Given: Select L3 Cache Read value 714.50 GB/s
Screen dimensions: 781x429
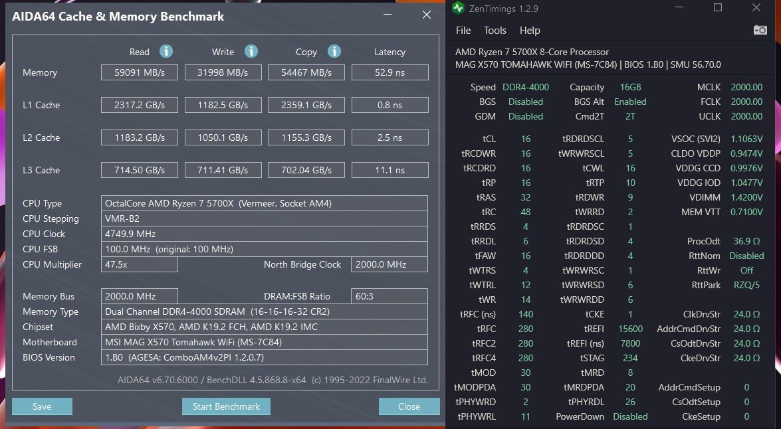Looking at the screenshot, I should [x=140, y=170].
